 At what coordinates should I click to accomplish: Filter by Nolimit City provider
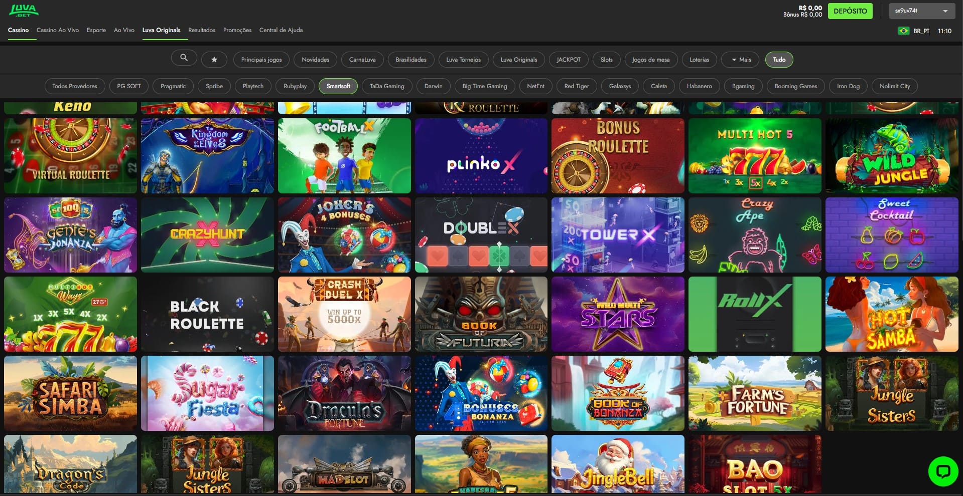895,86
